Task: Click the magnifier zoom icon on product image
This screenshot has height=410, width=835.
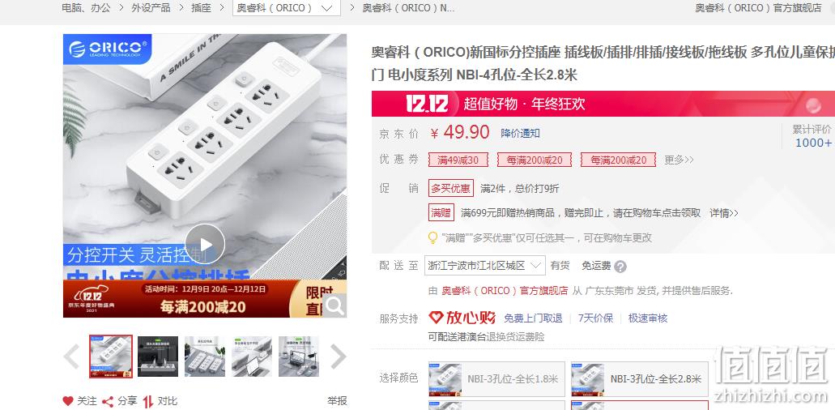Action: [334, 305]
